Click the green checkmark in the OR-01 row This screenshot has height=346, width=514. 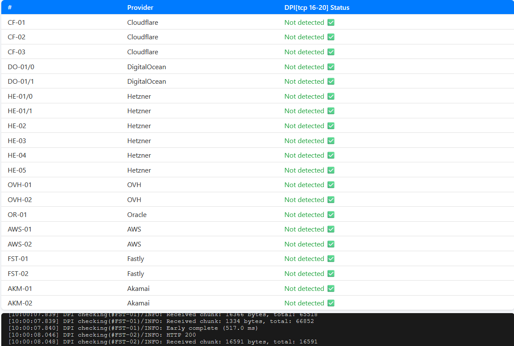click(x=331, y=214)
